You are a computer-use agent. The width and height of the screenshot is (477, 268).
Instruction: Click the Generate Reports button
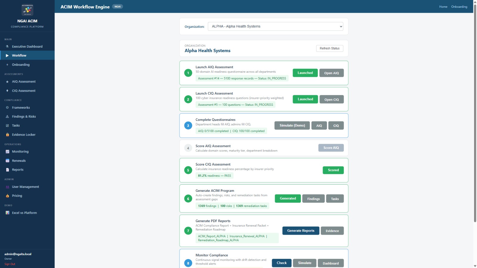[x=301, y=231]
